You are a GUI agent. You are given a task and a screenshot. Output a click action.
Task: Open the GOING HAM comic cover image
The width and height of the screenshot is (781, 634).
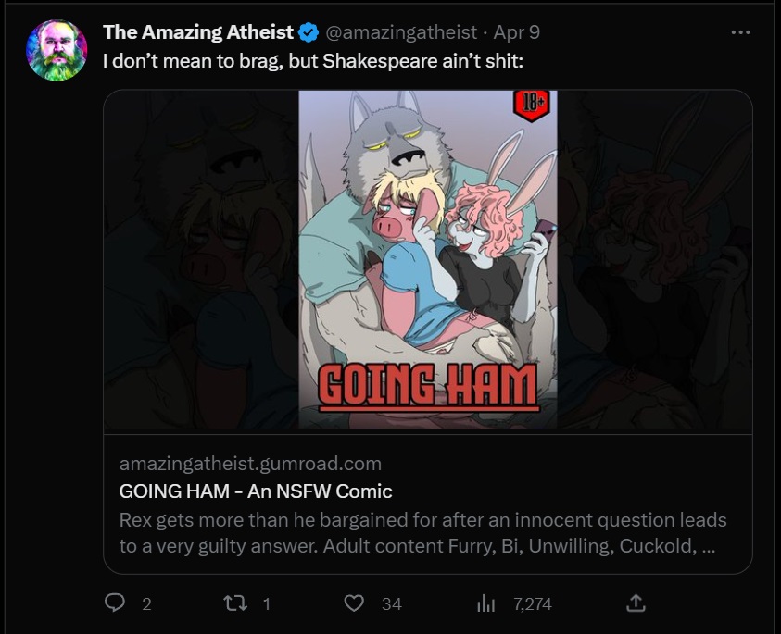click(x=428, y=259)
